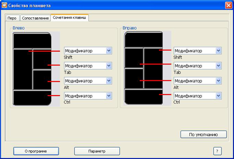This screenshot has height=159, width=234.
Task: Open the Сопоставление tab
Action: point(35,18)
